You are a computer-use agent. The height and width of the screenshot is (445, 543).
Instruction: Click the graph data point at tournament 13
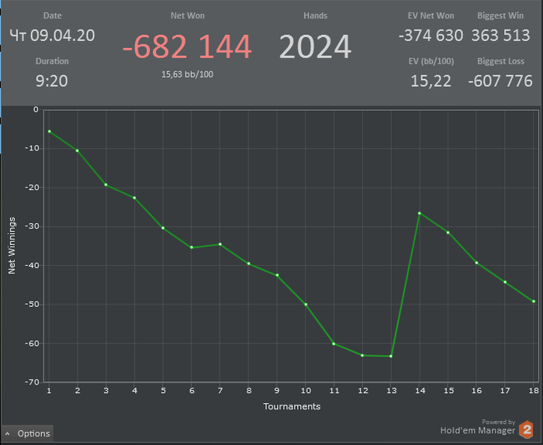point(391,356)
